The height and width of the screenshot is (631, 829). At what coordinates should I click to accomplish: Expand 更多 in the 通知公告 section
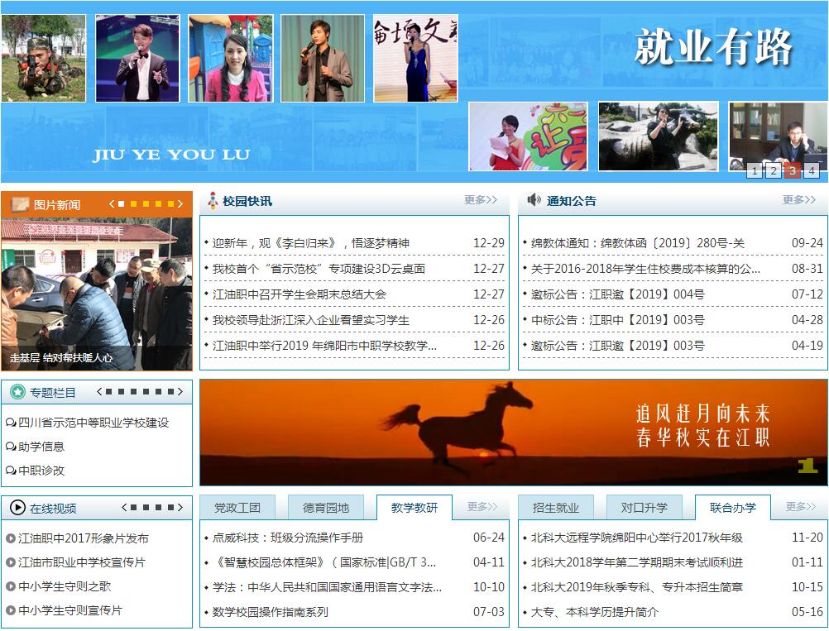click(799, 200)
